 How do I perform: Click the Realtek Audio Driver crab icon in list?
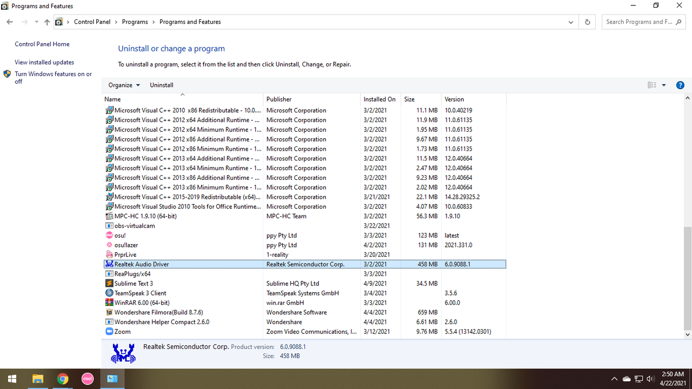109,264
